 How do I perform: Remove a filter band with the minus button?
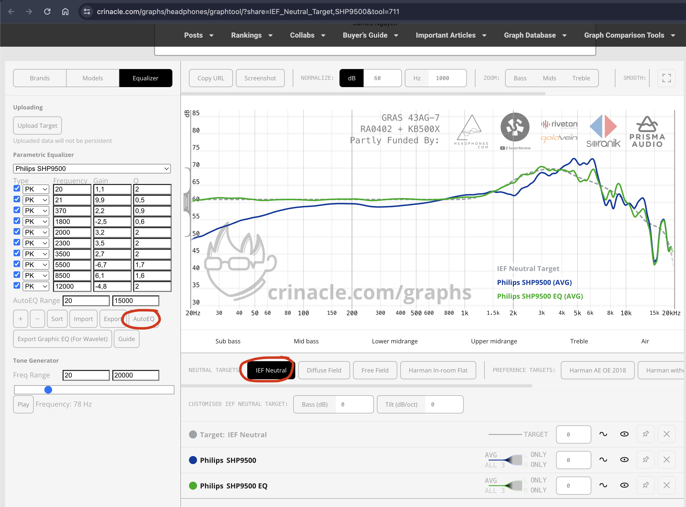pyautogui.click(x=37, y=319)
